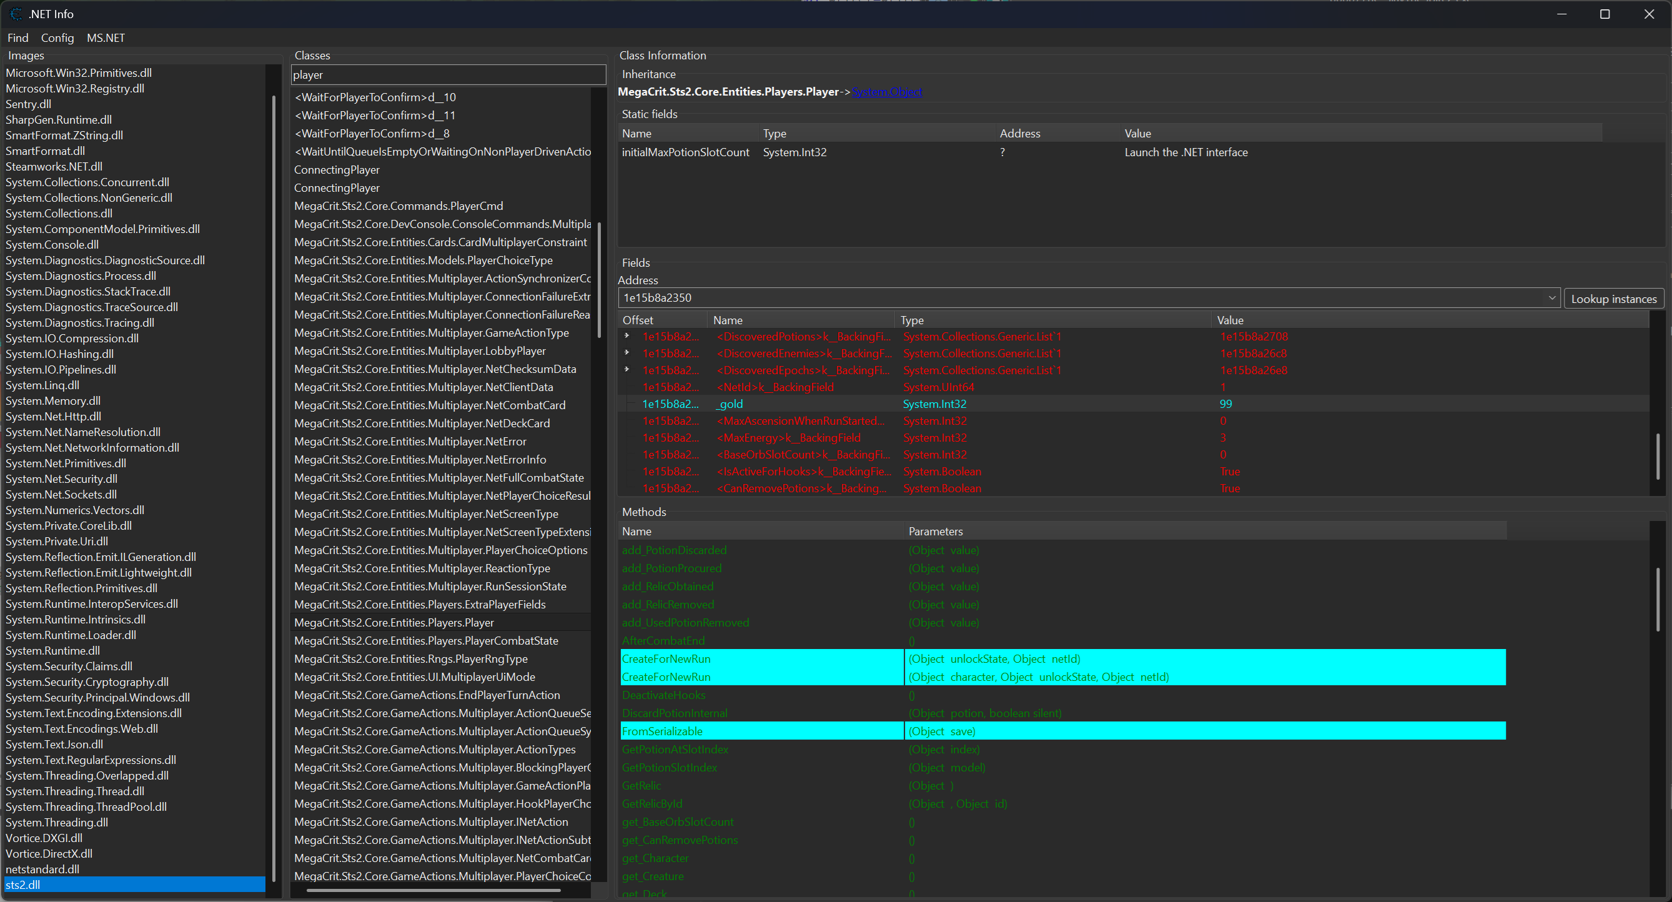Select Steamworks.NET.dll in the Images list
This screenshot has height=902, width=1672.
coord(54,166)
